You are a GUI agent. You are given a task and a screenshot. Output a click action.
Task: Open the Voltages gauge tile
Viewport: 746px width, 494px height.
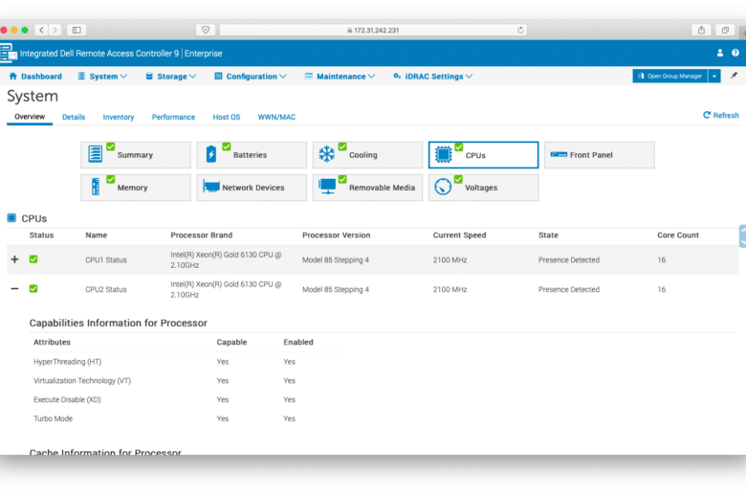(483, 188)
